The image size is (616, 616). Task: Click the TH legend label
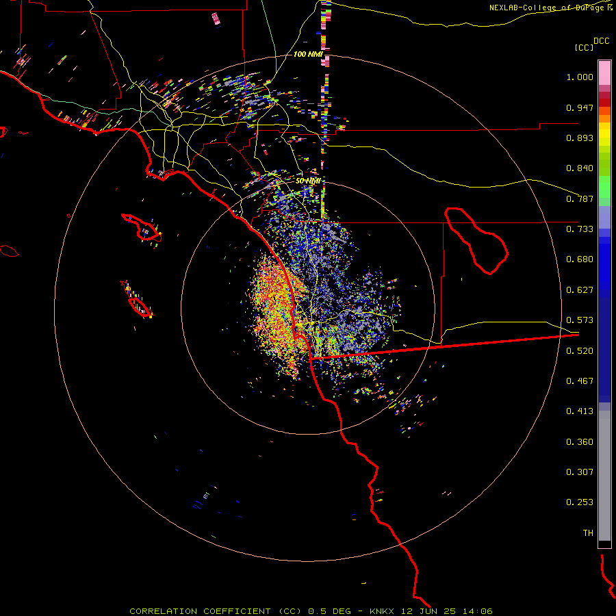point(588,533)
